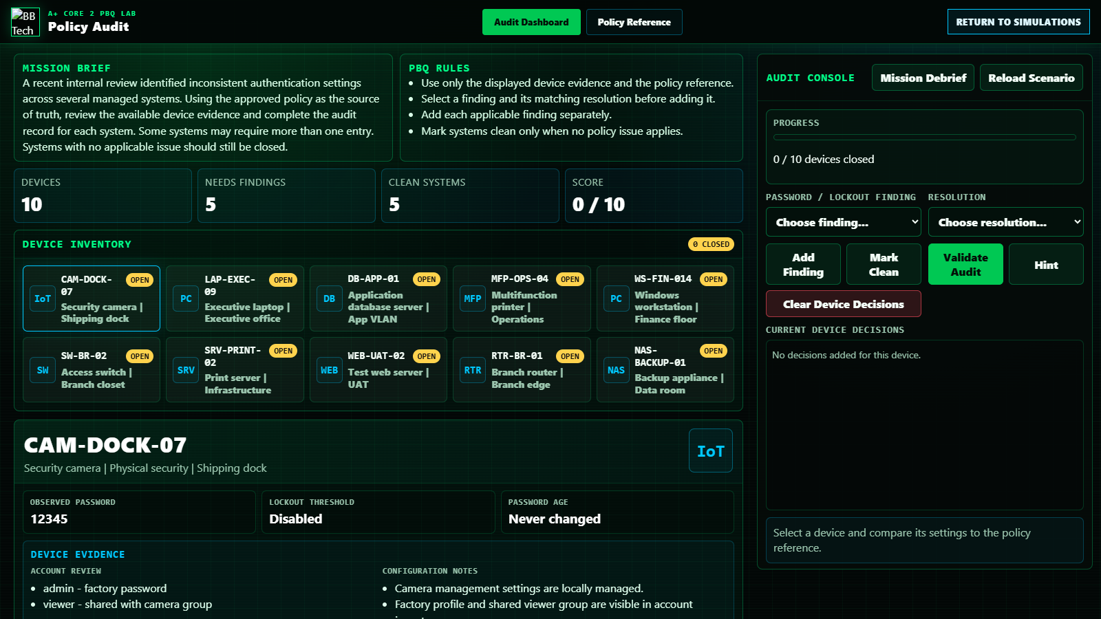Open the Choose resolution dropdown
1101x619 pixels.
(x=1006, y=222)
